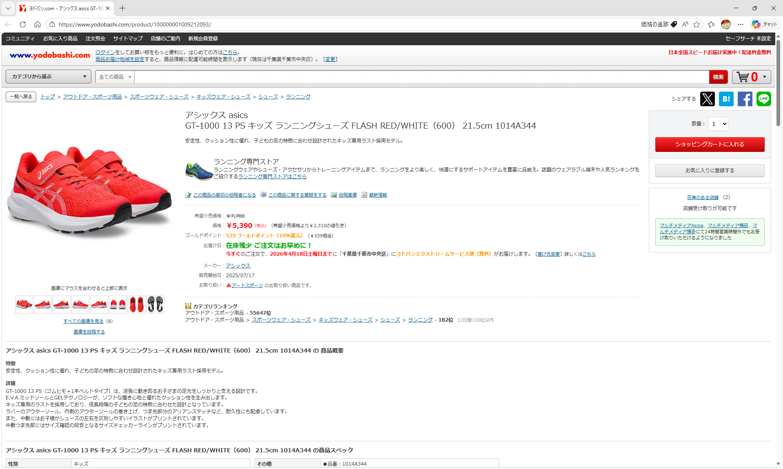The width and height of the screenshot is (783, 469).
Task: Share the product on X
Action: [707, 99]
